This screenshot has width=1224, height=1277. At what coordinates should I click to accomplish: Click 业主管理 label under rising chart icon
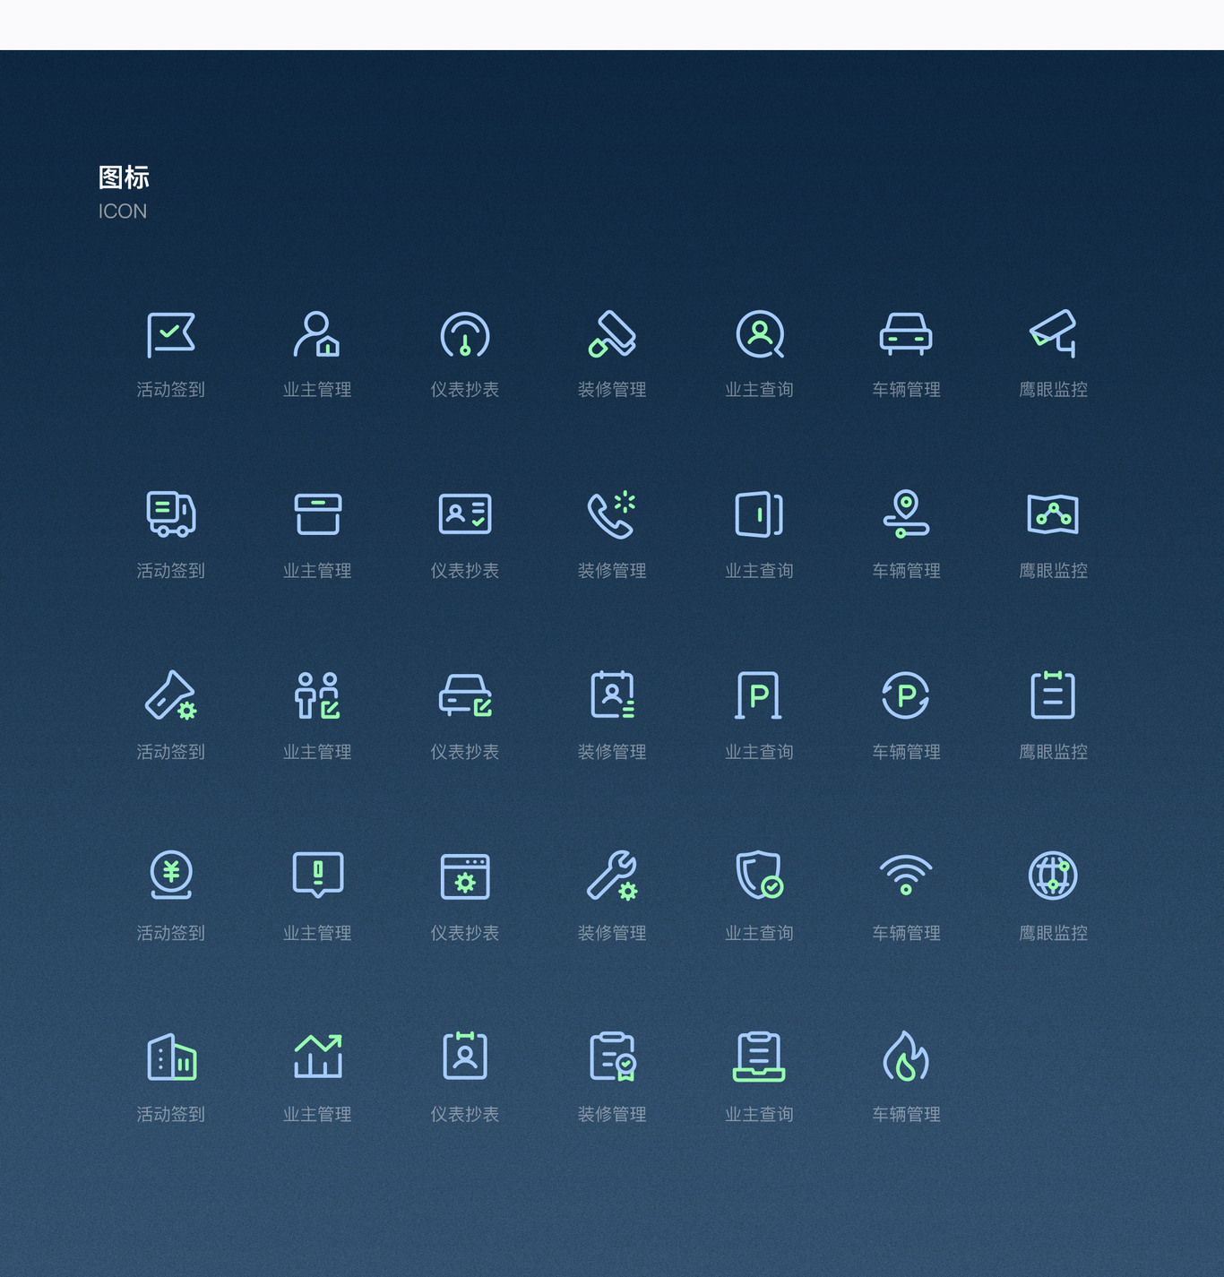click(x=317, y=1114)
